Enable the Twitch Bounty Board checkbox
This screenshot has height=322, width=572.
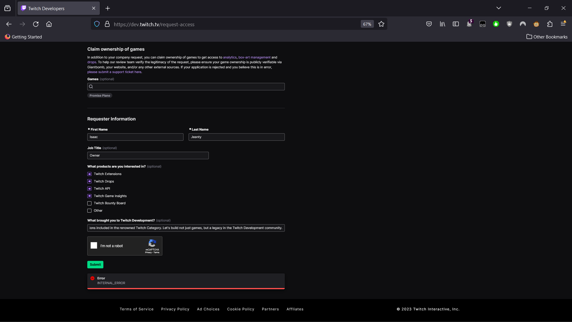(89, 203)
